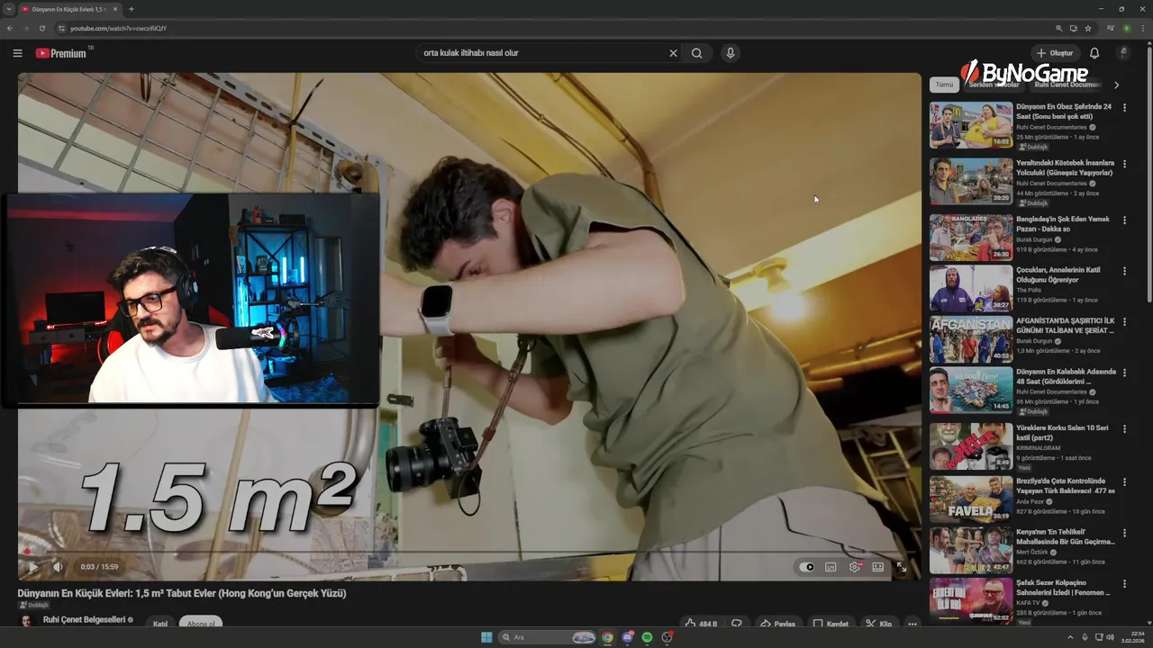This screenshot has height=648, width=1153.
Task: Click the Chrome address bar URL
Action: 119,28
